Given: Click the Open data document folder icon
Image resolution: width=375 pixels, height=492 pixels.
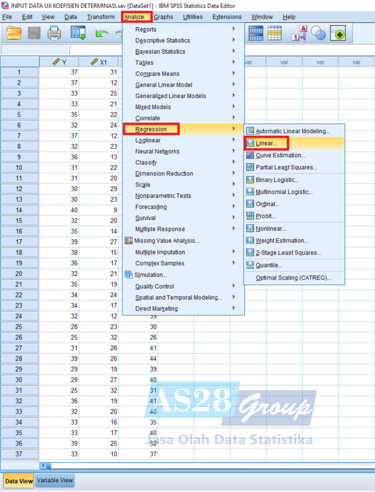Looking at the screenshot, I should (14, 33).
